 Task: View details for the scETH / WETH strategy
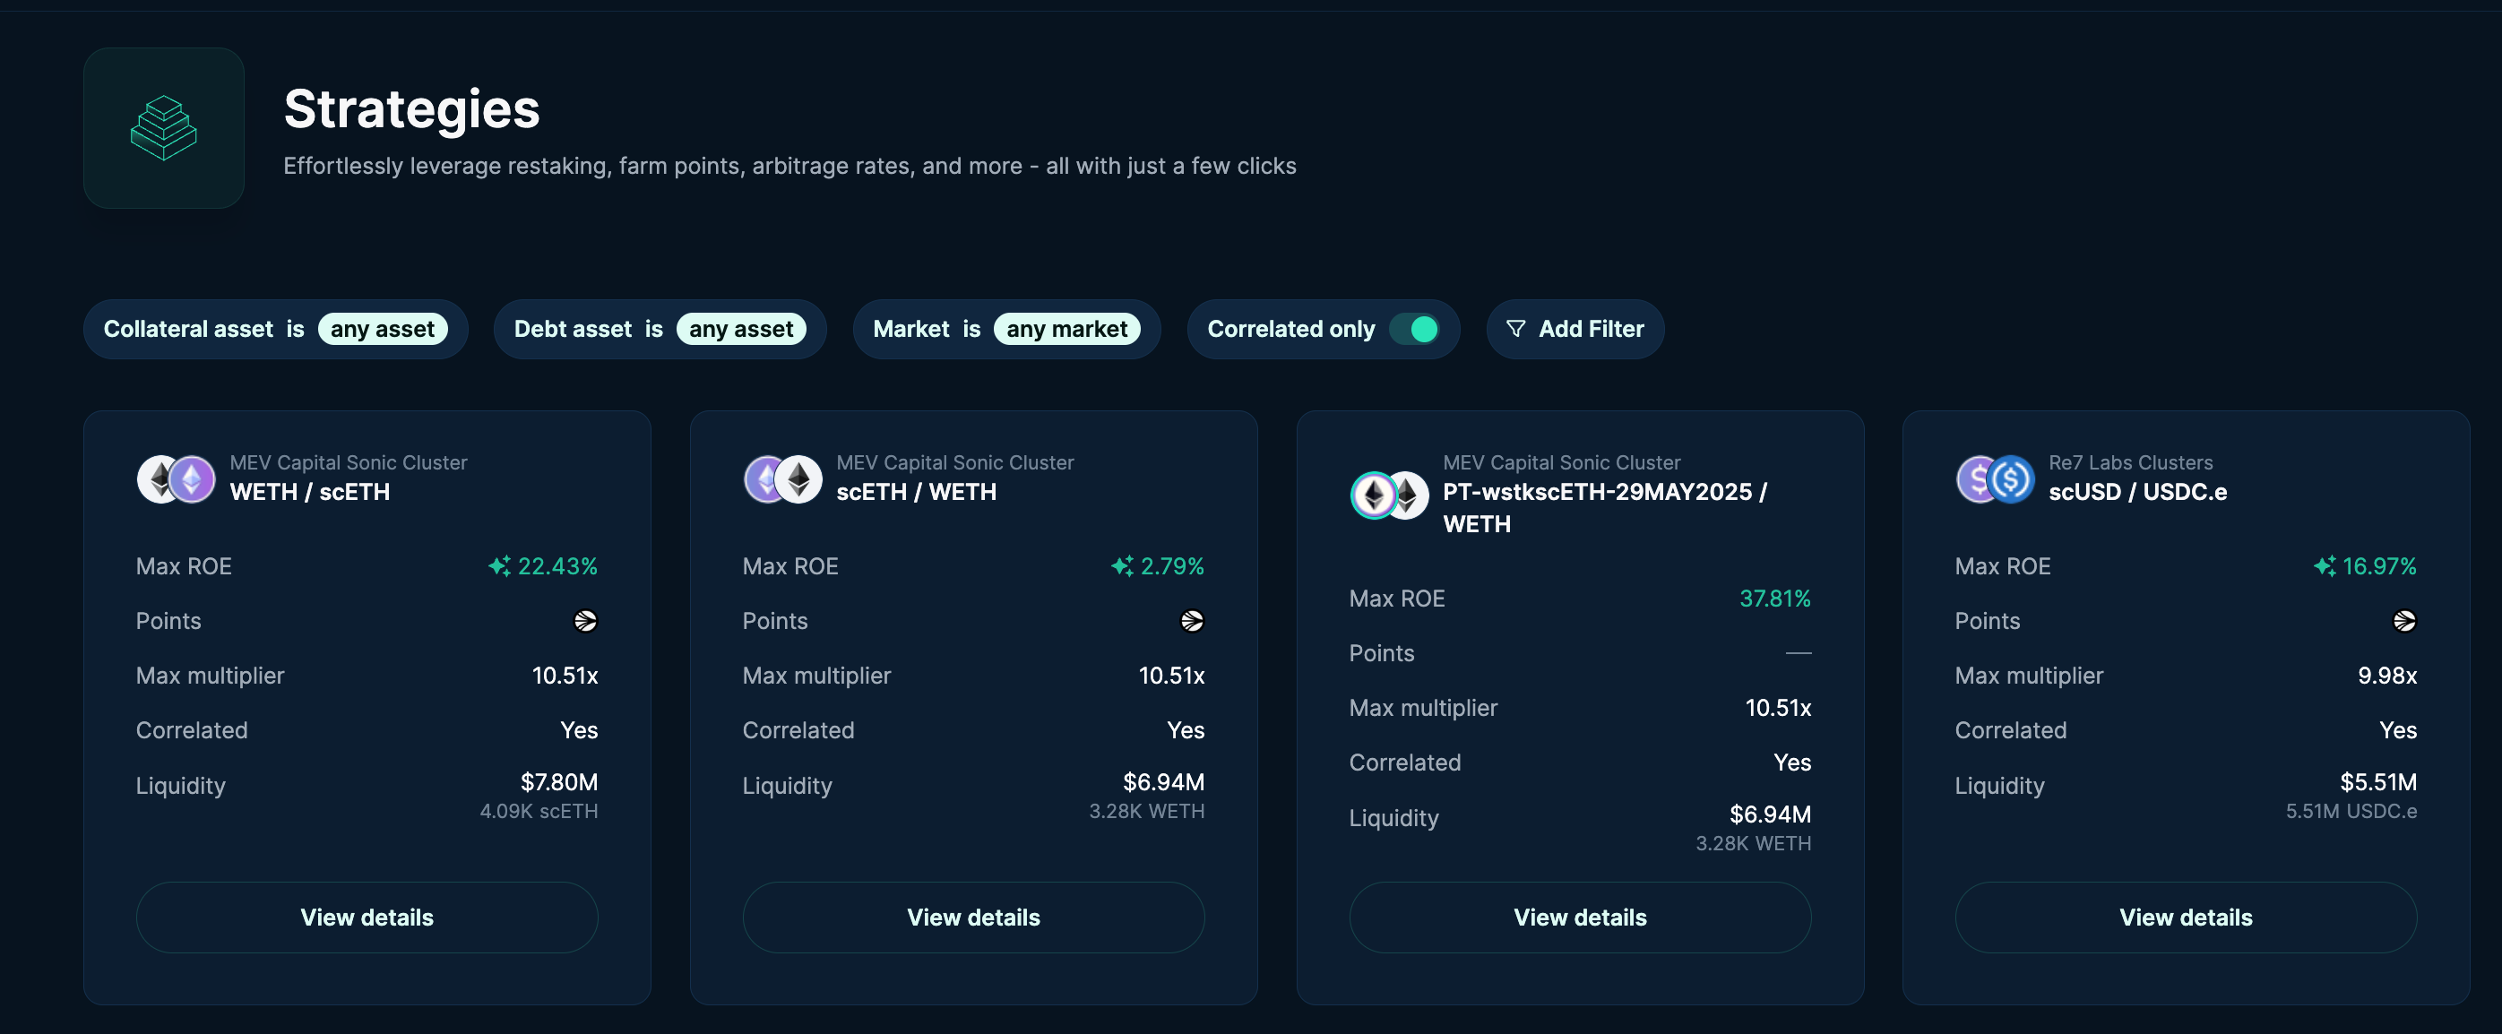973,918
